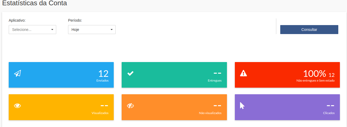Screen dimensions: 347x127
Task: Click the arrow of the Selecione... combo box
Action: [52, 30]
